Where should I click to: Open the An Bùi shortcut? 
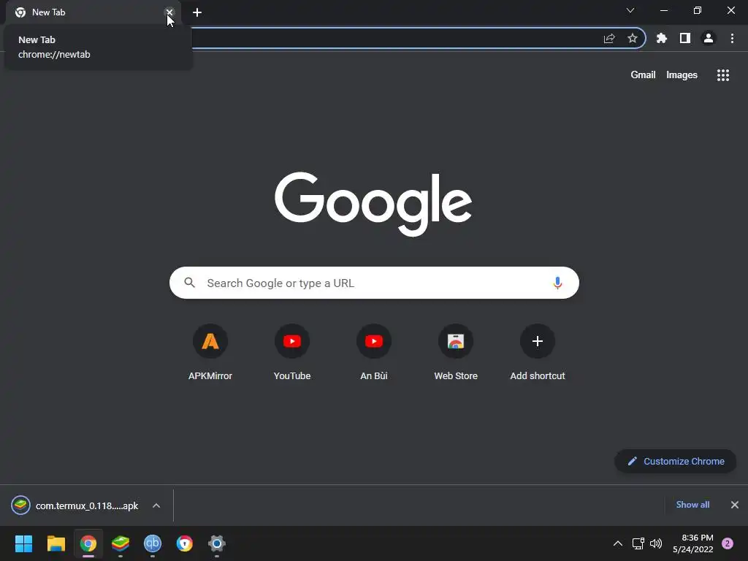click(373, 353)
